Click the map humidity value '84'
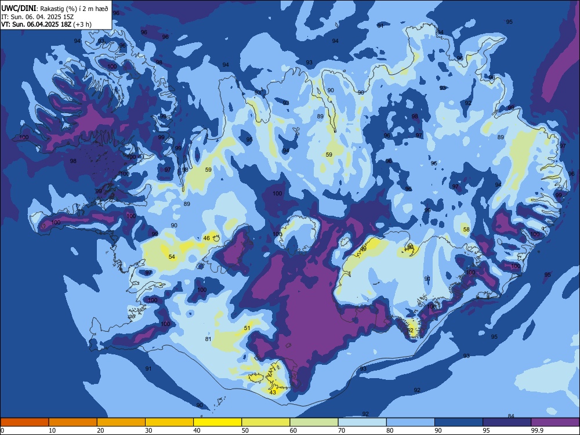The width and height of the screenshot is (580, 435). coord(511,416)
